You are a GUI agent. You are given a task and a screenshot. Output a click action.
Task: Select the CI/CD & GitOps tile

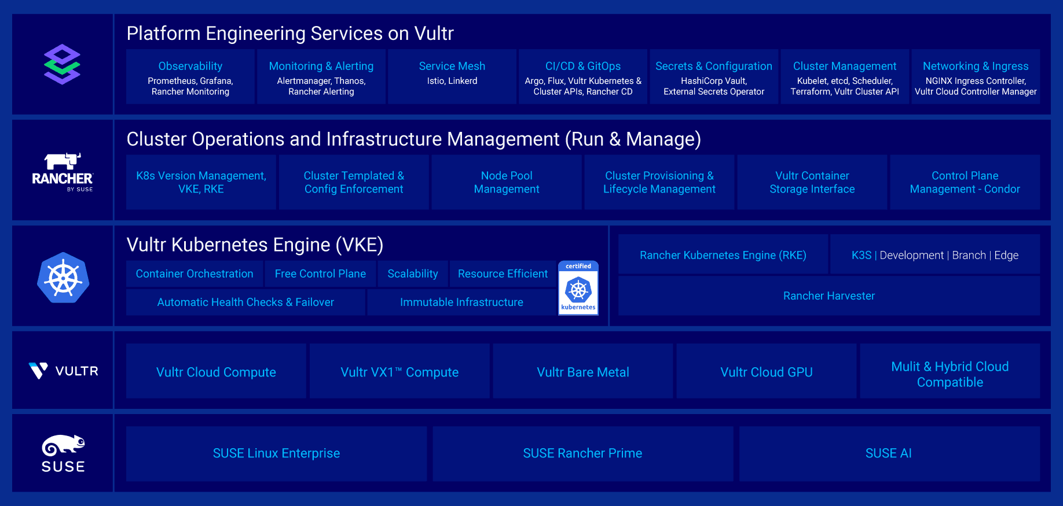pos(582,77)
